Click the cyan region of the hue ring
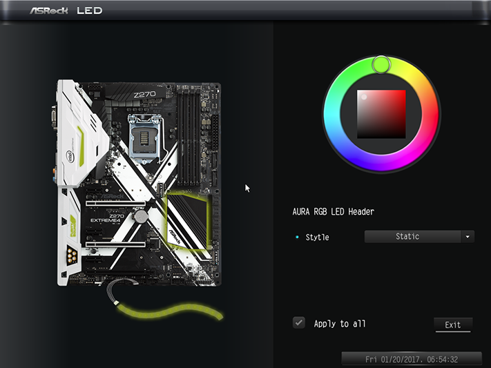This screenshot has width=491, height=368. [x=331, y=114]
